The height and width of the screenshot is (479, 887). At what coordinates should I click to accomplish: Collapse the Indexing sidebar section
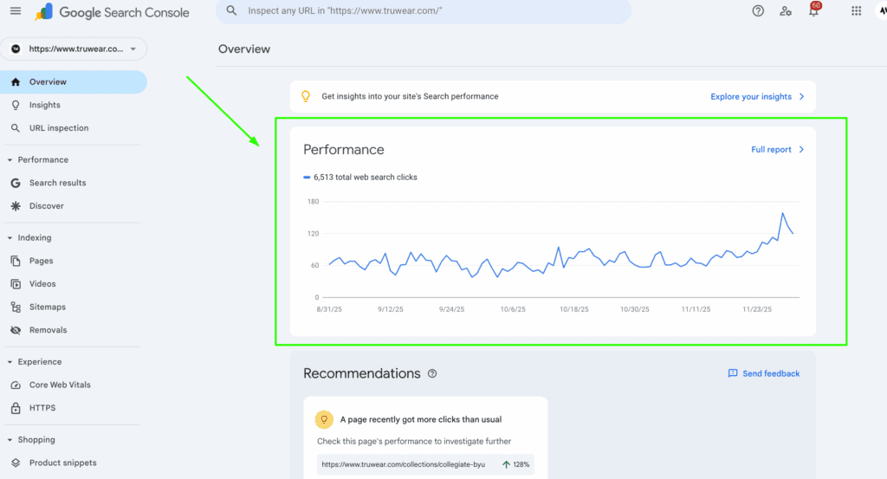coord(10,238)
